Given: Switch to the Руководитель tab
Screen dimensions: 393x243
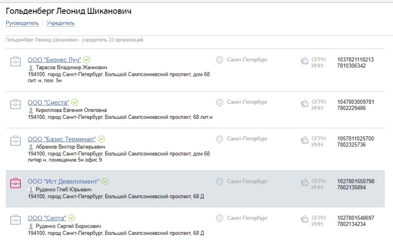Looking at the screenshot, I should point(22,23).
